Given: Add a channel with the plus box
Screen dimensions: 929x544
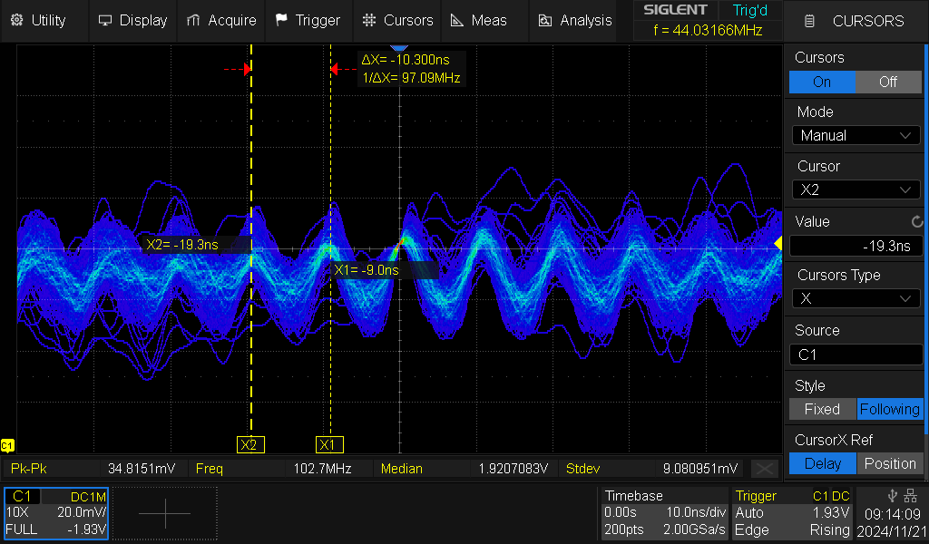Looking at the screenshot, I should (x=164, y=513).
